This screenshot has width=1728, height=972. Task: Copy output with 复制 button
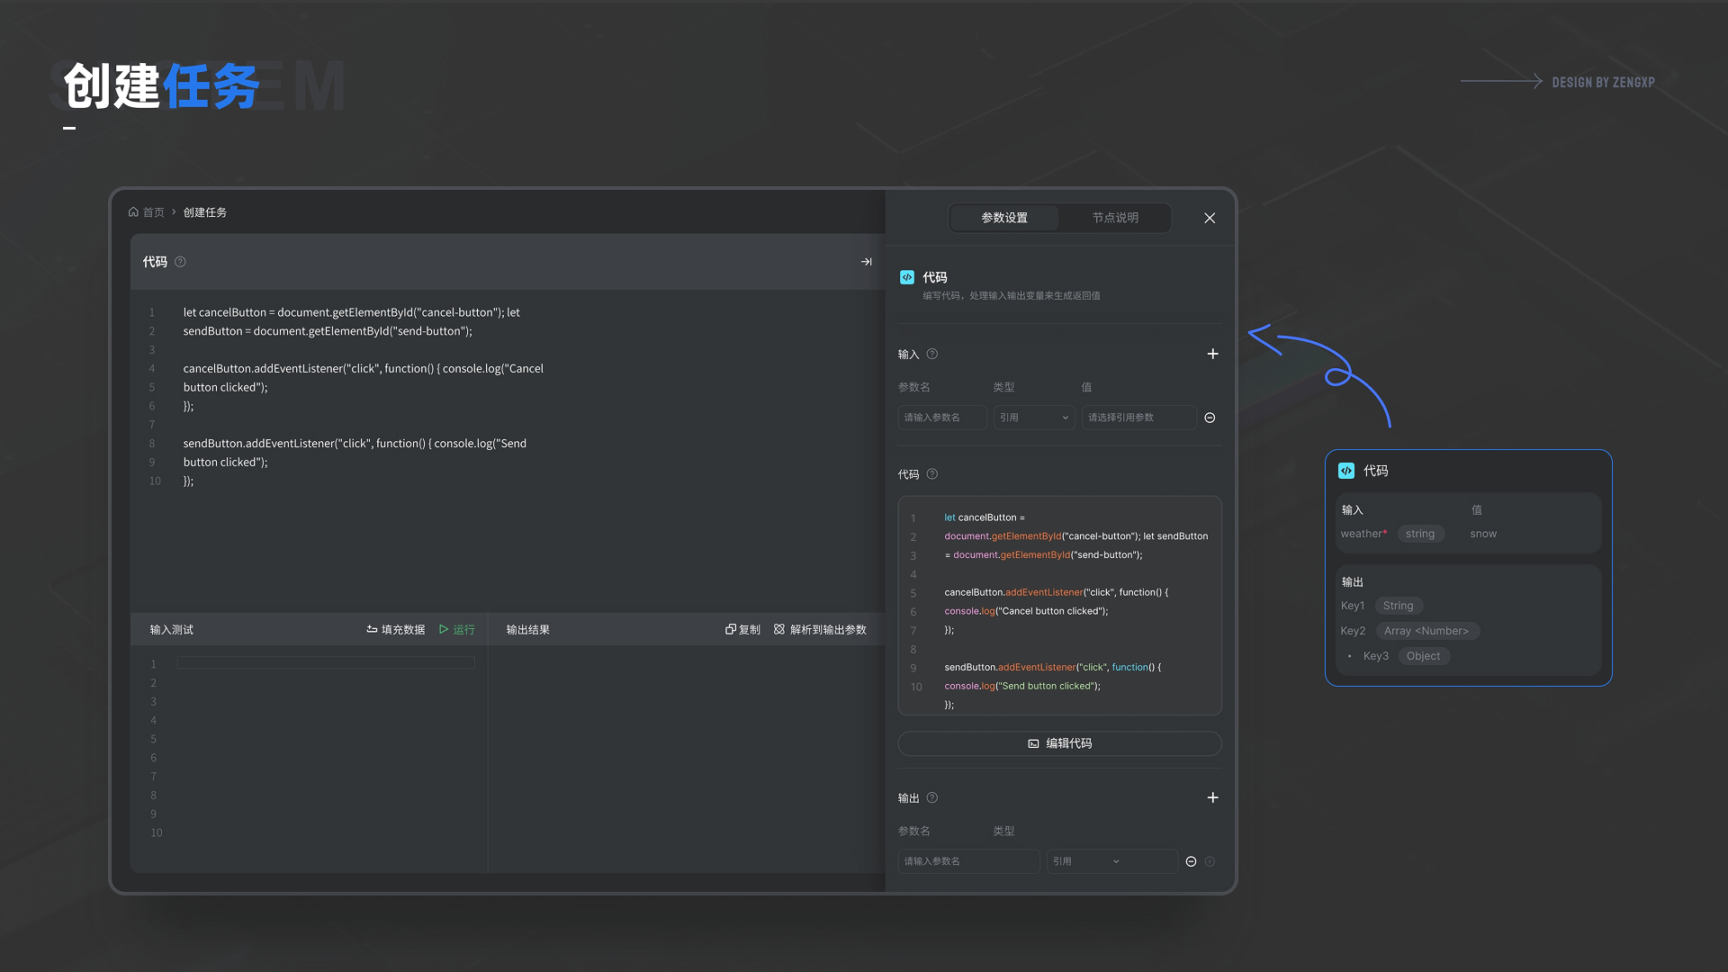click(742, 630)
